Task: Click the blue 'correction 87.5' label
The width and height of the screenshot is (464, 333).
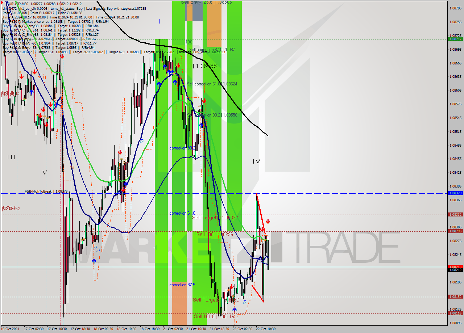Action: 182,285
